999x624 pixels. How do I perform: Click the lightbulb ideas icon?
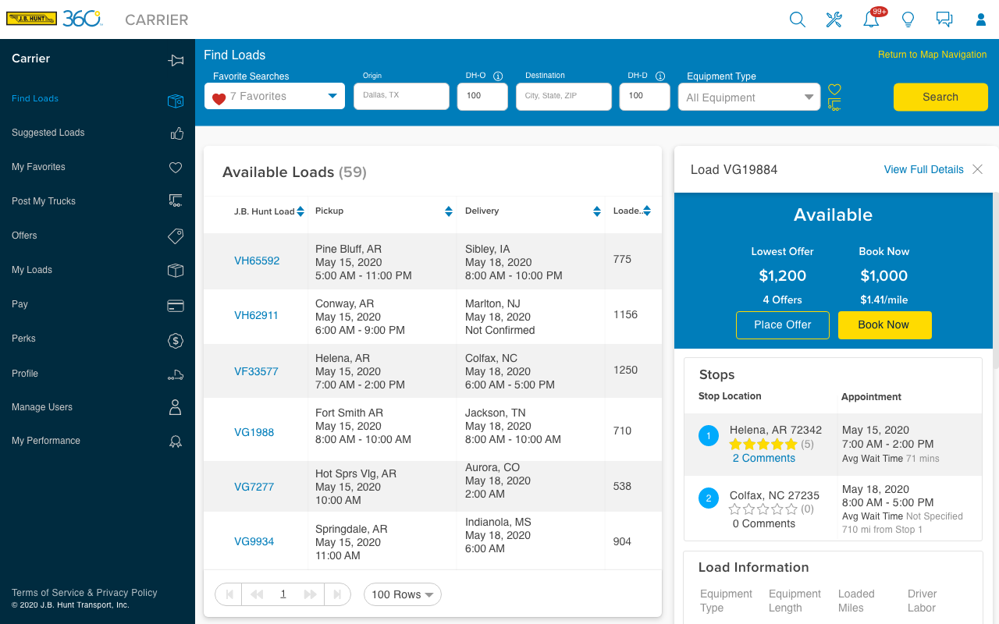click(x=908, y=19)
